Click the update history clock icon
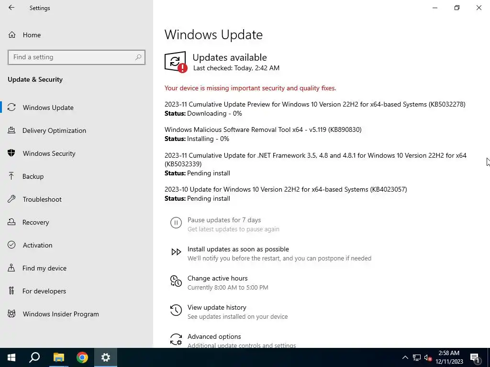Screen dimensions: 490x367 coord(176,310)
